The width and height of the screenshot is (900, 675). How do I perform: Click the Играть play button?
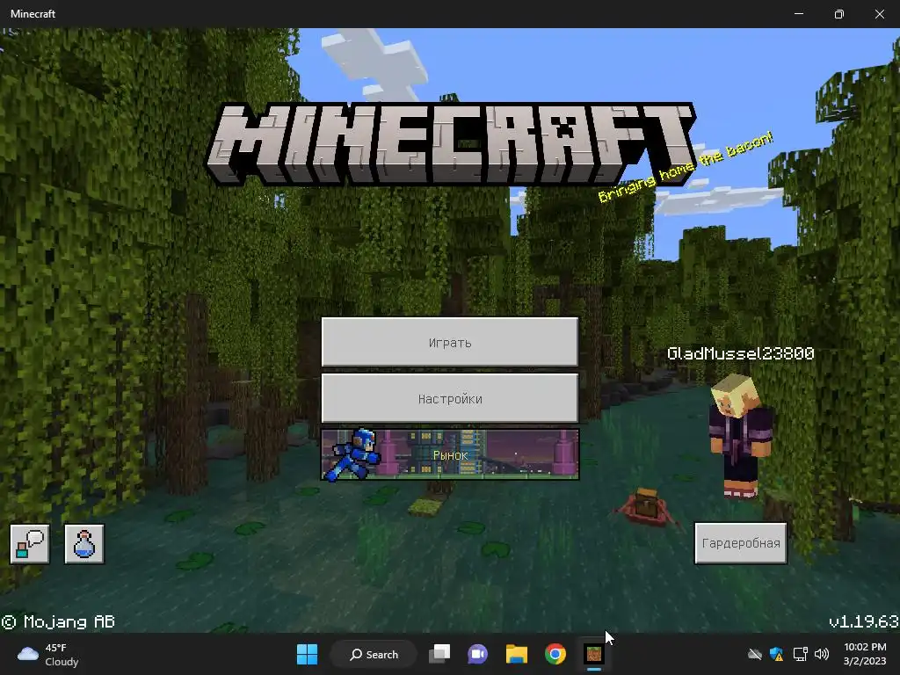pyautogui.click(x=449, y=342)
